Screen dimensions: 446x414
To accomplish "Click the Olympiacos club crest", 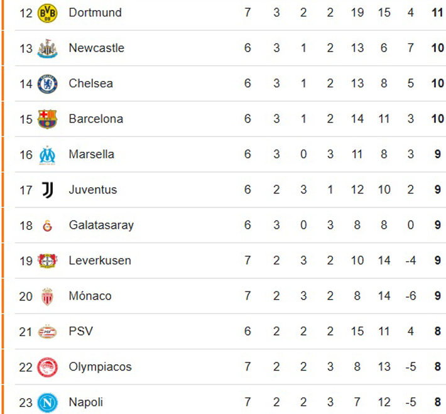I will tap(47, 367).
